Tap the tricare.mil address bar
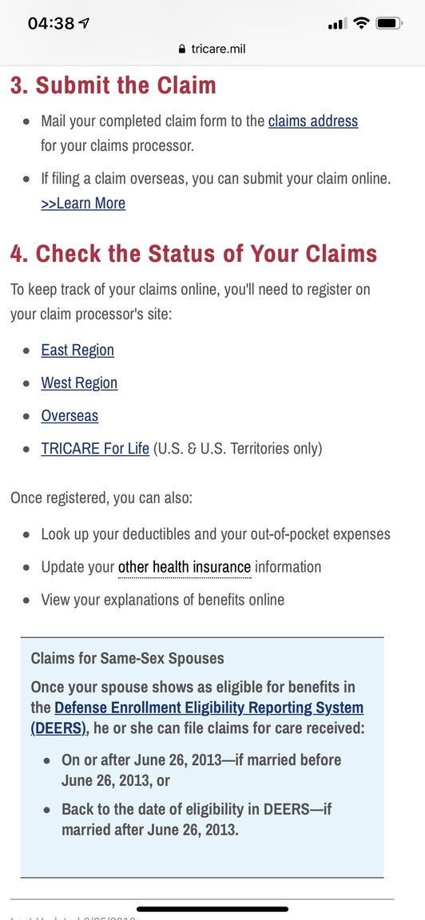Viewport: 425px width, 920px height. coord(212,50)
